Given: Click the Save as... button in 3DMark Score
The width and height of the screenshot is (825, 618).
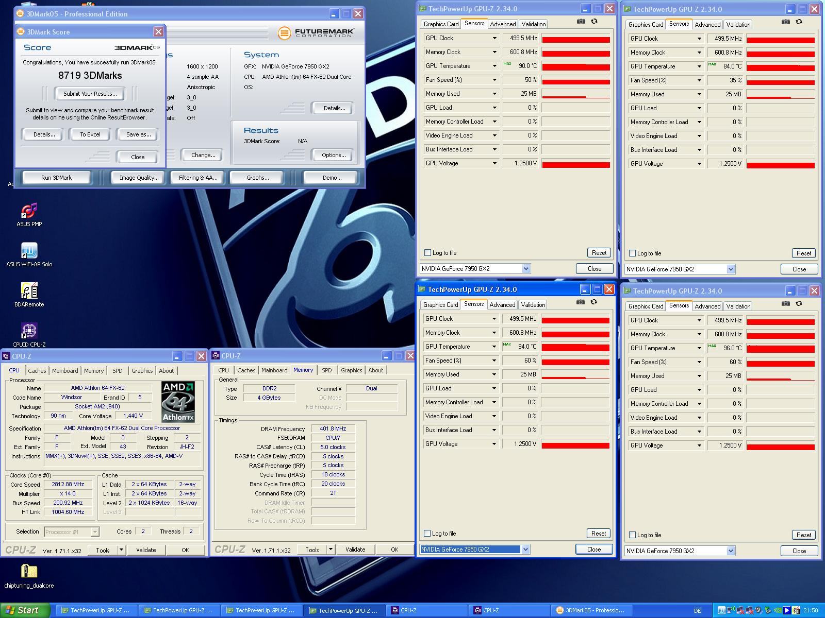Looking at the screenshot, I should pos(139,134).
